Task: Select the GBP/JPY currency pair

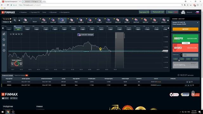Action: coord(127,21)
